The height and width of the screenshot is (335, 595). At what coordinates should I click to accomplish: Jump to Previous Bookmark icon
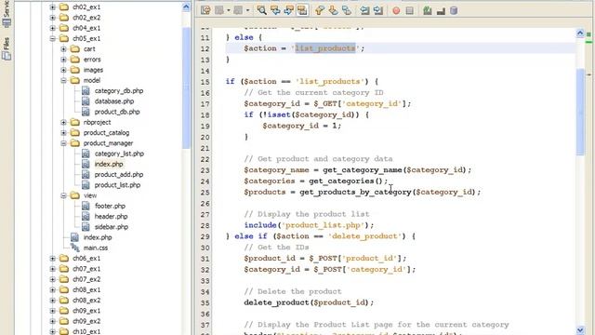click(x=320, y=10)
